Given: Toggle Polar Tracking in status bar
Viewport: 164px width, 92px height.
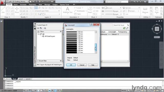Looking at the screenshot, I should 36,90.
